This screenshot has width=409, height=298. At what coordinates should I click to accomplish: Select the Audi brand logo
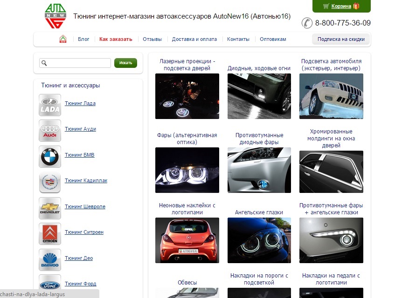50,131
